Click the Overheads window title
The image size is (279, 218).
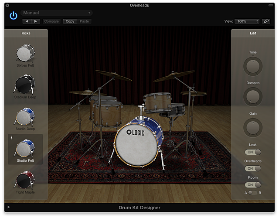point(139,5)
